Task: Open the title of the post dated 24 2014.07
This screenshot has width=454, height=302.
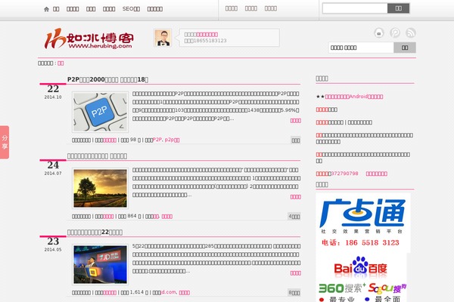Action: pos(97,156)
